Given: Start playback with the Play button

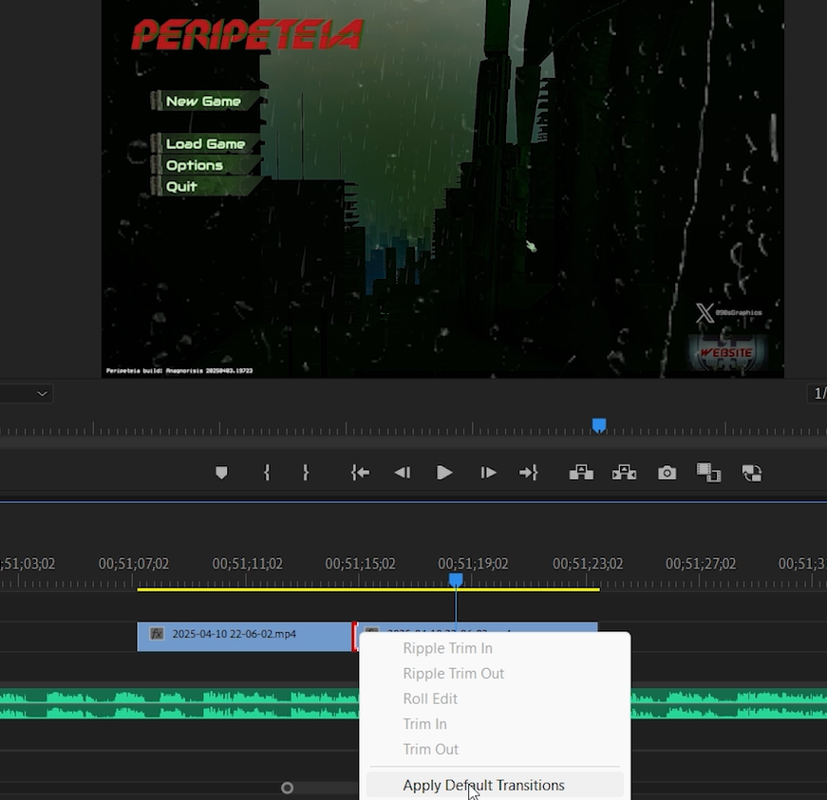Looking at the screenshot, I should pos(444,473).
